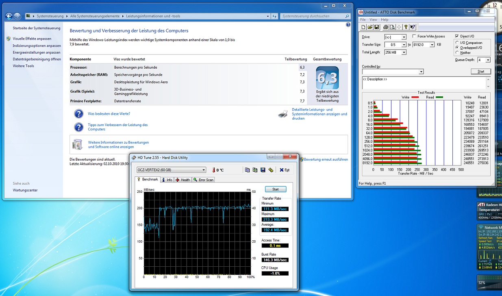Viewport: 502px width, 296px height.
Task: Open 'Tipps zum Verbessern der Leistung' link
Action: [x=118, y=127]
